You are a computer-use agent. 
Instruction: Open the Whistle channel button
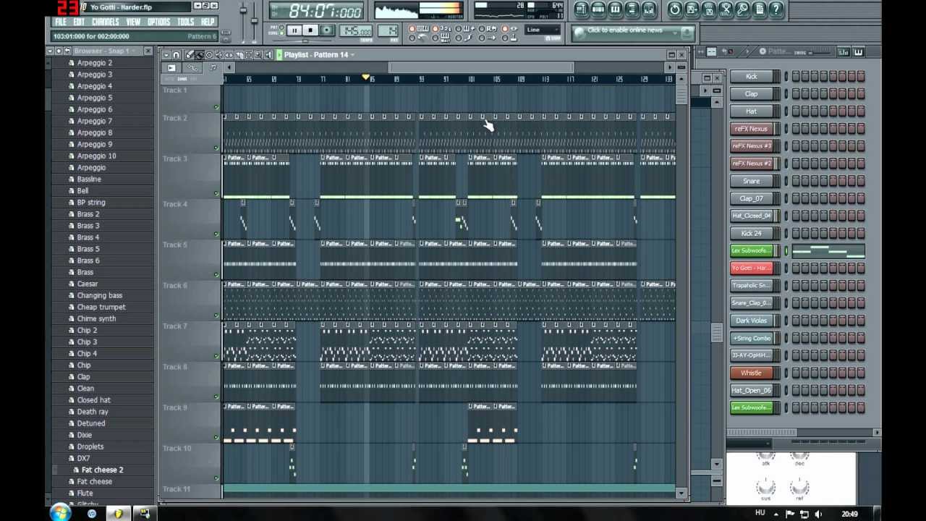tap(751, 373)
